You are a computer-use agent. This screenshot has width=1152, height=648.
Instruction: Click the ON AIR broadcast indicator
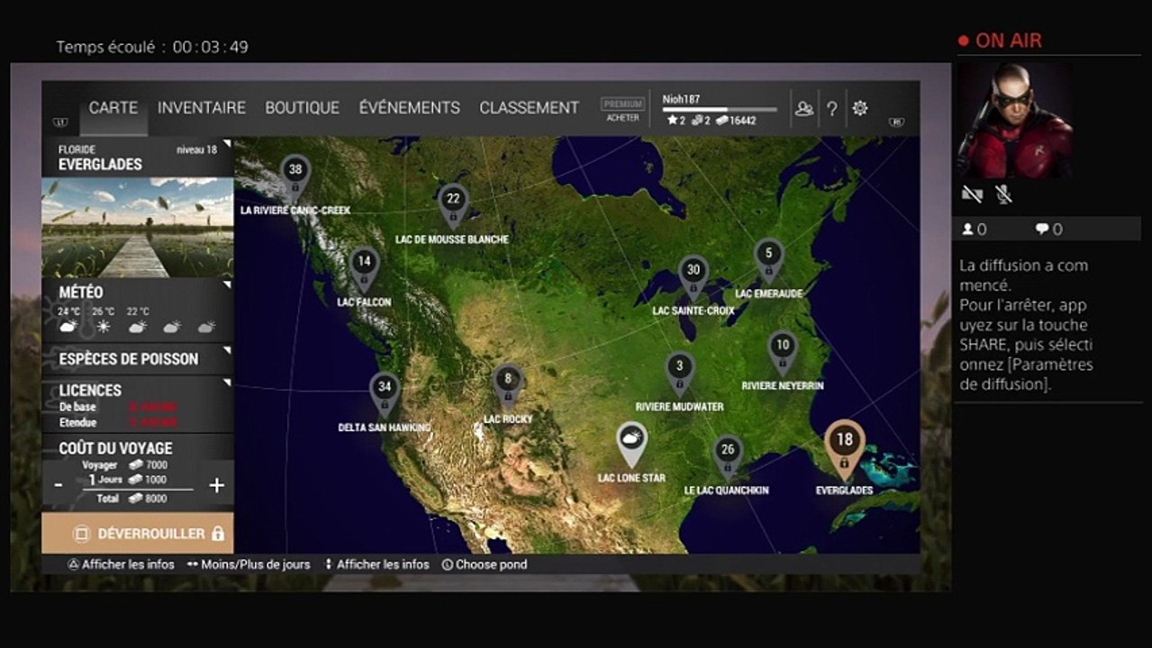pos(1000,40)
